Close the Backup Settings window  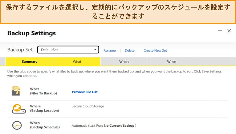click(x=229, y=31)
